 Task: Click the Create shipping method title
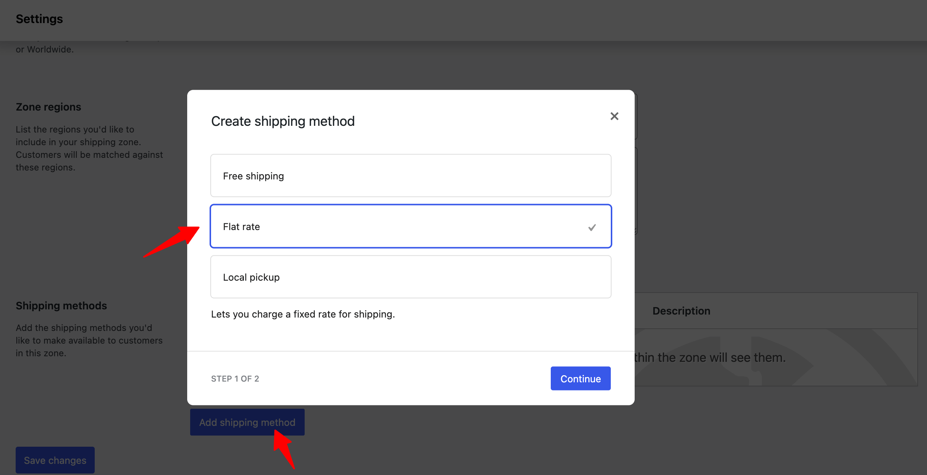283,121
